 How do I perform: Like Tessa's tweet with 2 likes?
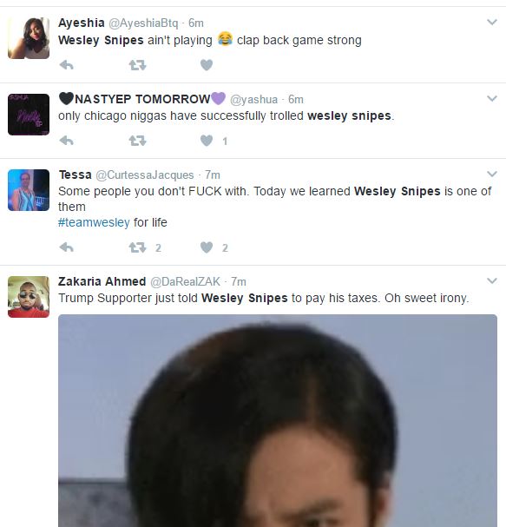tap(207, 247)
